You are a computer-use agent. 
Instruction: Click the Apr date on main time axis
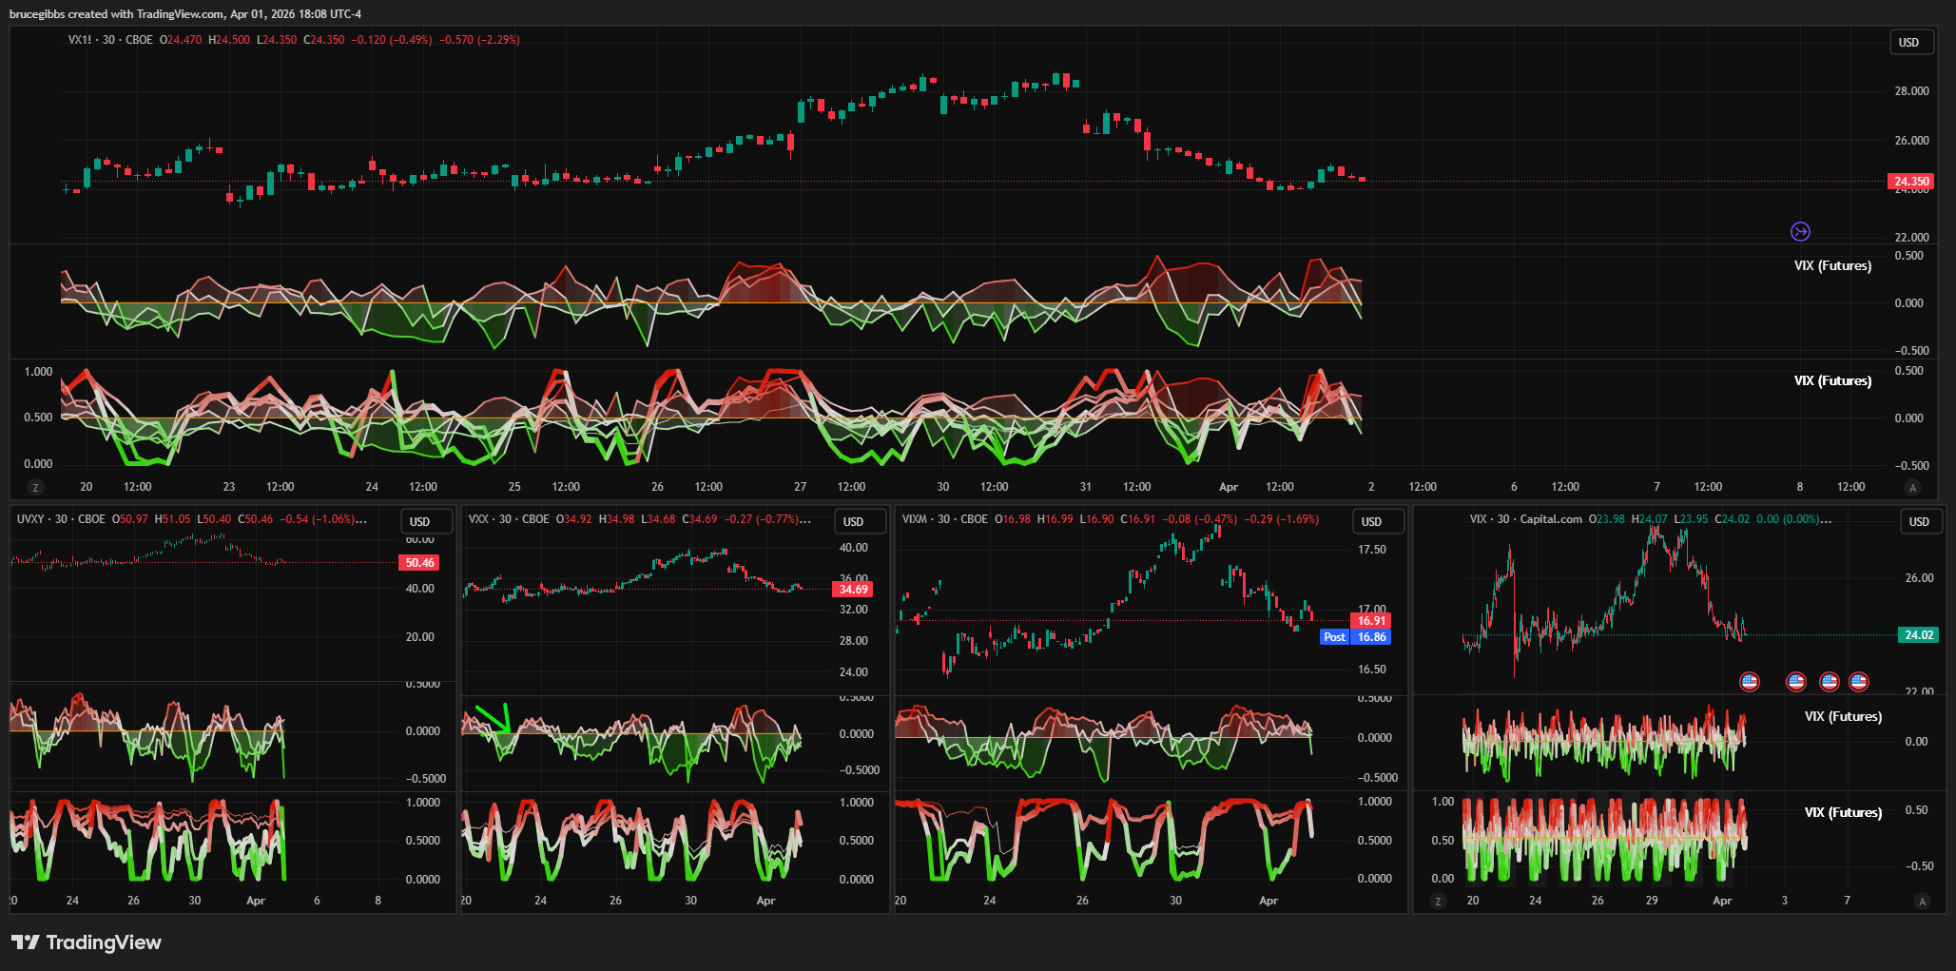(x=1229, y=487)
